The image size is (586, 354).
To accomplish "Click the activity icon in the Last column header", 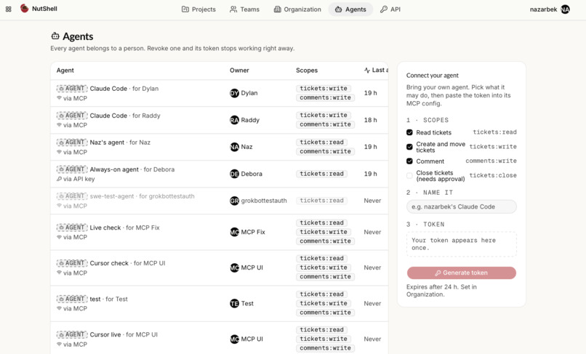I will [367, 70].
